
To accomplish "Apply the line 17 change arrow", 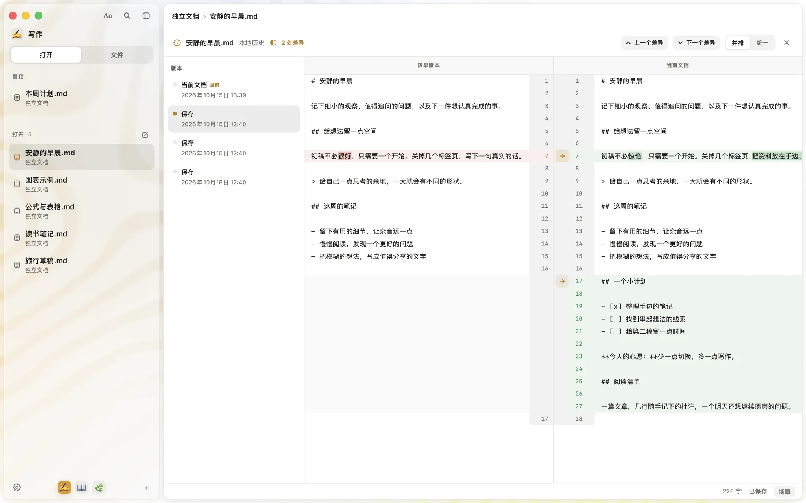I will point(562,281).
